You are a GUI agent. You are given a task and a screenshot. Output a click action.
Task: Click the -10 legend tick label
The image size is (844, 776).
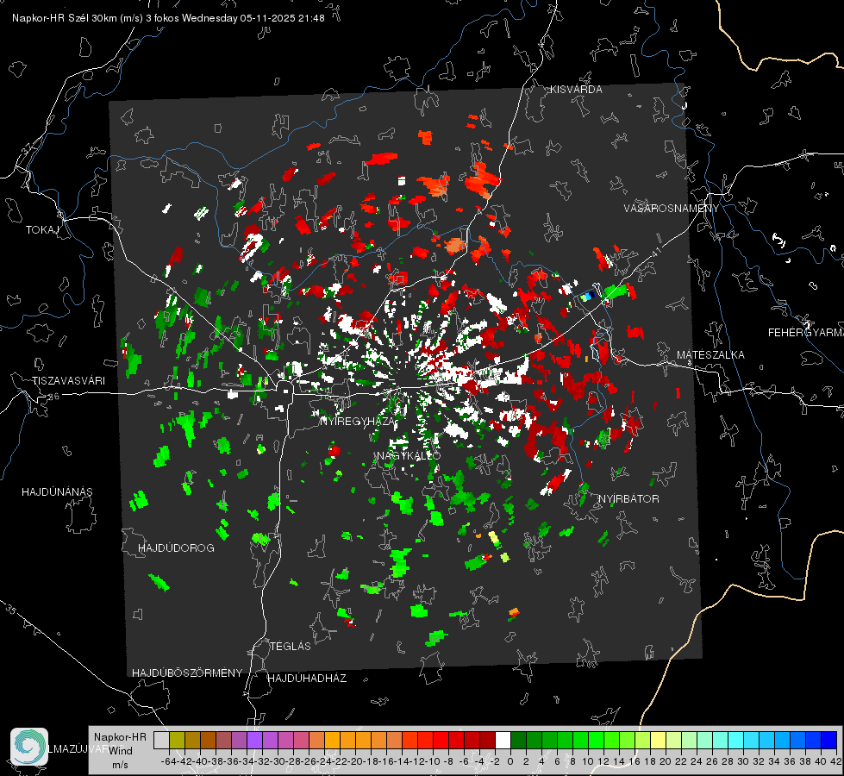click(x=432, y=761)
